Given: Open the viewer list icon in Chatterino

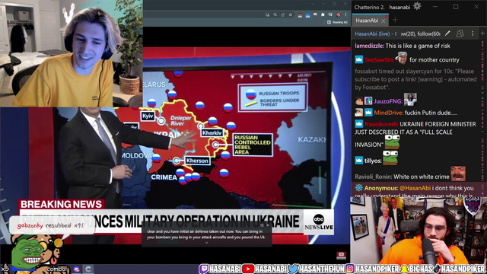Looking at the screenshot, I should click(460, 33).
